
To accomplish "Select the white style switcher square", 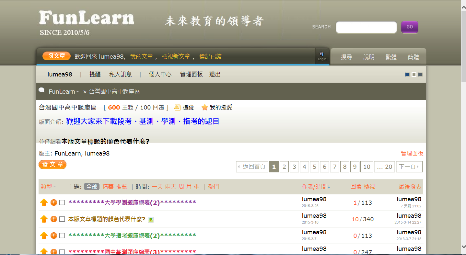I will [414, 75].
